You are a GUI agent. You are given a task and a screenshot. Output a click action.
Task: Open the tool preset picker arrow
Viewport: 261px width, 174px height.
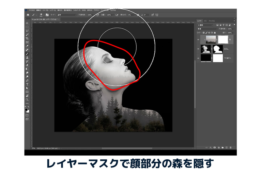click(37, 15)
